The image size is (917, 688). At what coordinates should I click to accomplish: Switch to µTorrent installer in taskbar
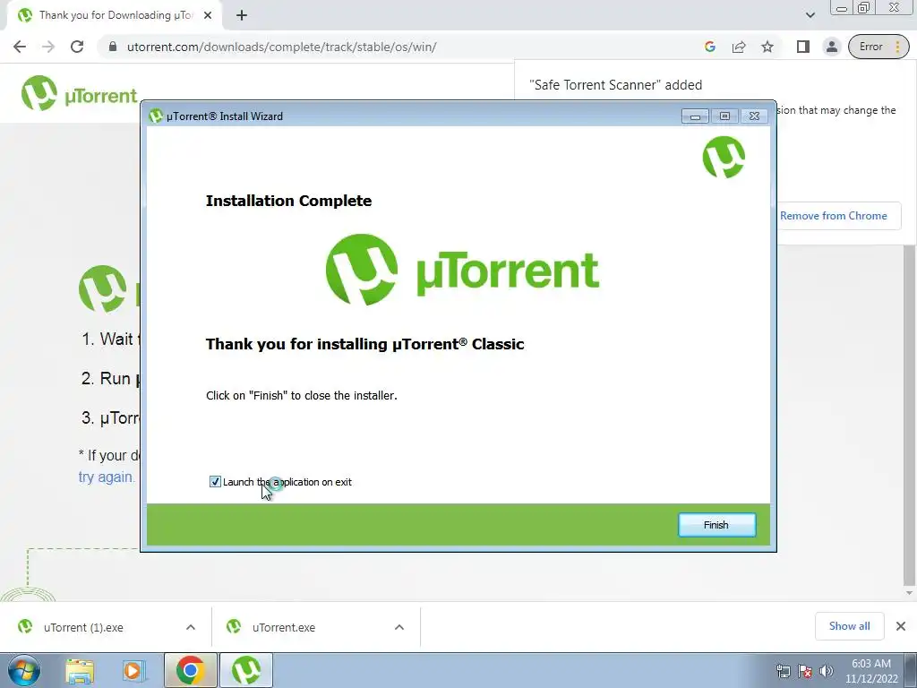(x=246, y=671)
